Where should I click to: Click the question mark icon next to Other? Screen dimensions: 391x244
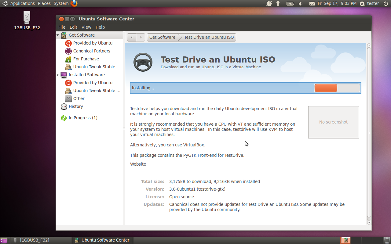tap(68, 99)
